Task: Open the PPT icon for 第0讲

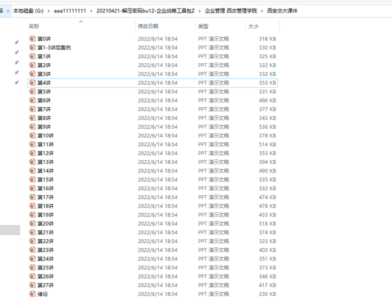Action: (32, 39)
